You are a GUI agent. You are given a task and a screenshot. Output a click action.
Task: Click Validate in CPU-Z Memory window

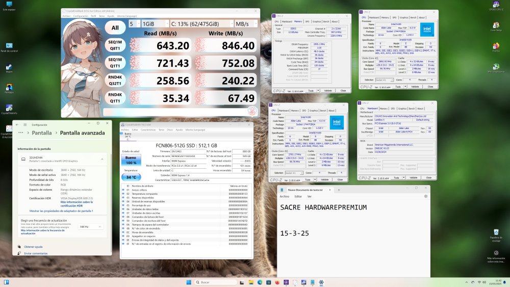pyautogui.click(x=328, y=91)
